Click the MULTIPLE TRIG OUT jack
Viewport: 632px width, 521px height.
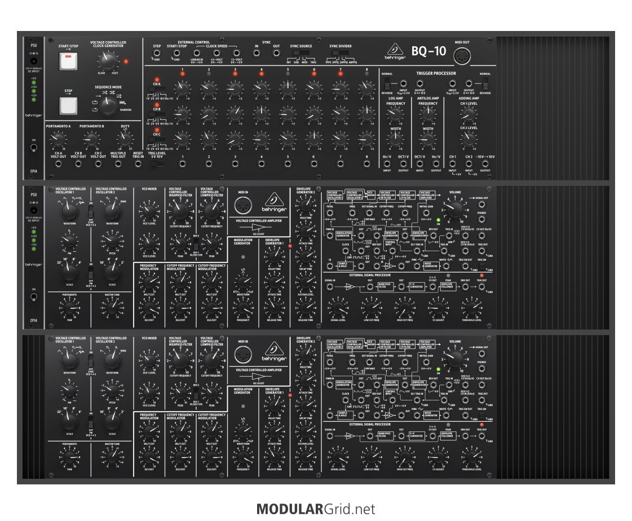118,164
